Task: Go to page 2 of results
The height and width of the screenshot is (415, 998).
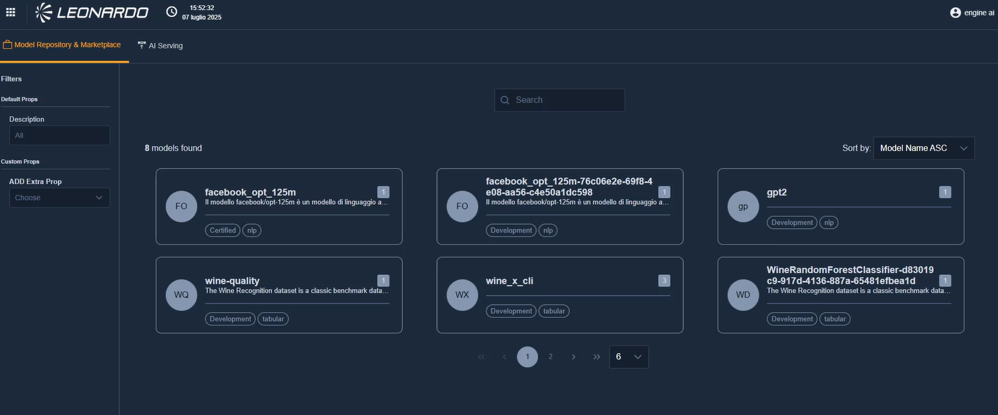Action: pos(550,357)
